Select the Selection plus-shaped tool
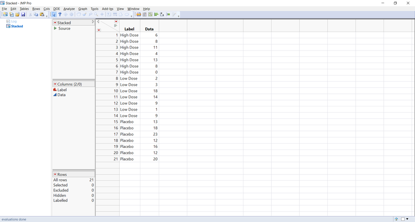The height and width of the screenshot is (222, 415). click(66, 14)
